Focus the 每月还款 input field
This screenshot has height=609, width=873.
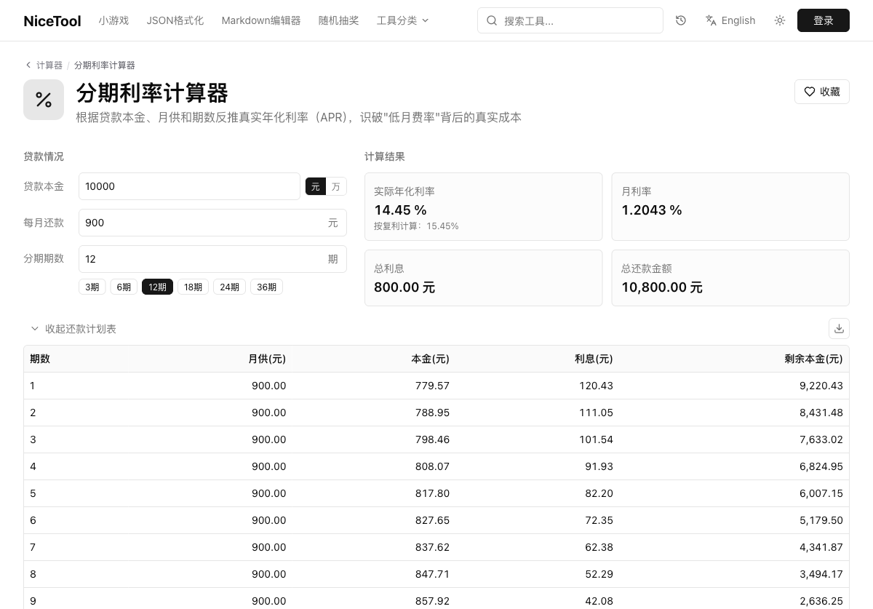coord(212,223)
